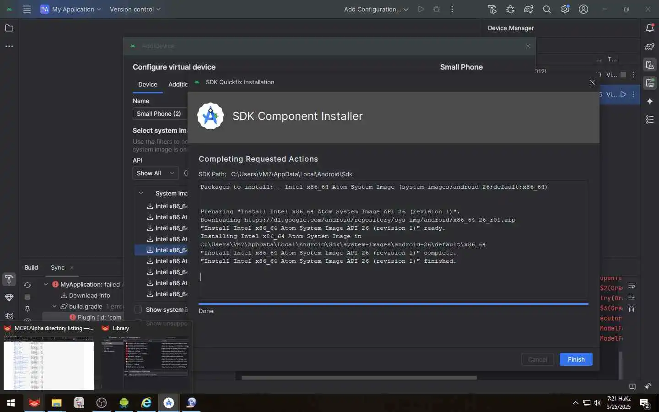Click inside the installer log text area
Viewport: 659px width, 412px height.
(393, 240)
